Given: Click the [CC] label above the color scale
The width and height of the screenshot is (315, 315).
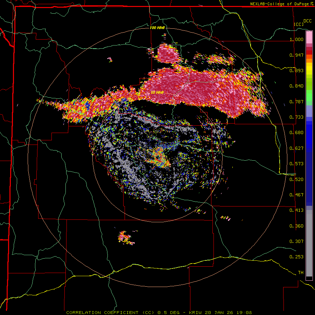Looking at the screenshot, I should pos(299,24).
